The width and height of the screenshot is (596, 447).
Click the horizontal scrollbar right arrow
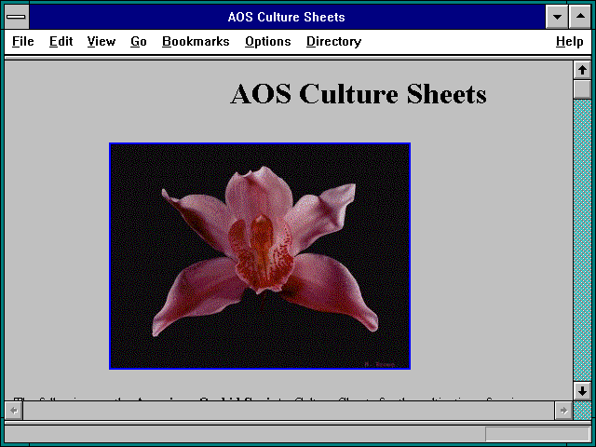pyautogui.click(x=563, y=411)
